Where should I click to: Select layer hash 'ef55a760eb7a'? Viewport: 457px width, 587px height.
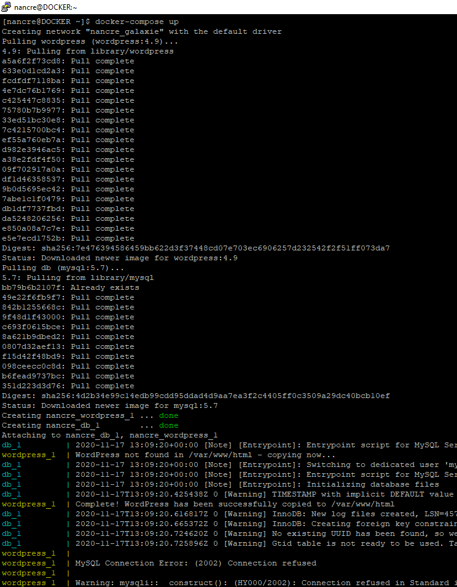tap(31, 140)
